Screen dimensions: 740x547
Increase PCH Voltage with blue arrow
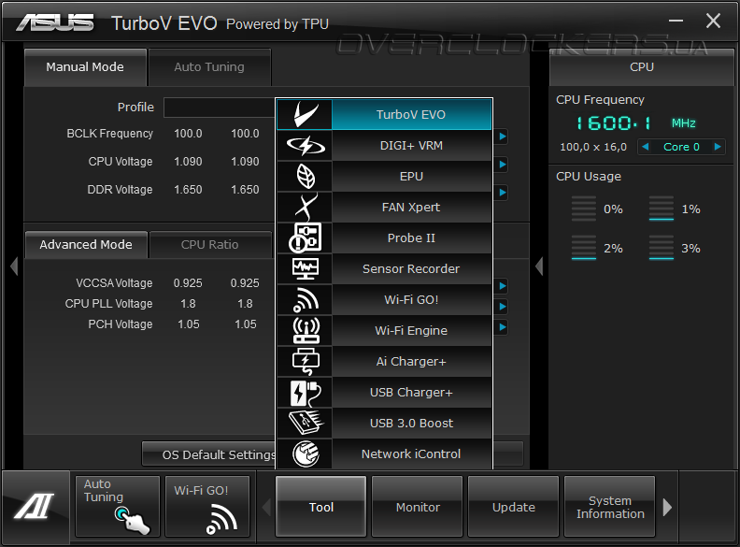click(x=502, y=327)
